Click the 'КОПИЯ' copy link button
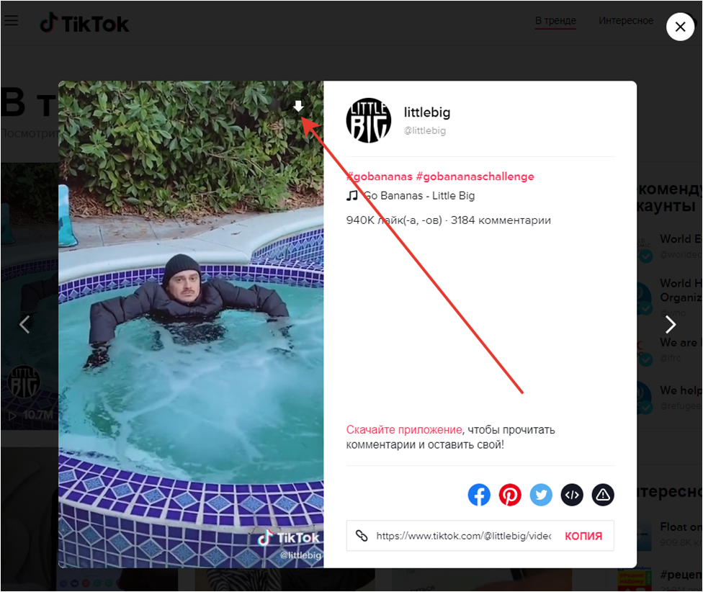Image resolution: width=703 pixels, height=592 pixels. tap(583, 536)
